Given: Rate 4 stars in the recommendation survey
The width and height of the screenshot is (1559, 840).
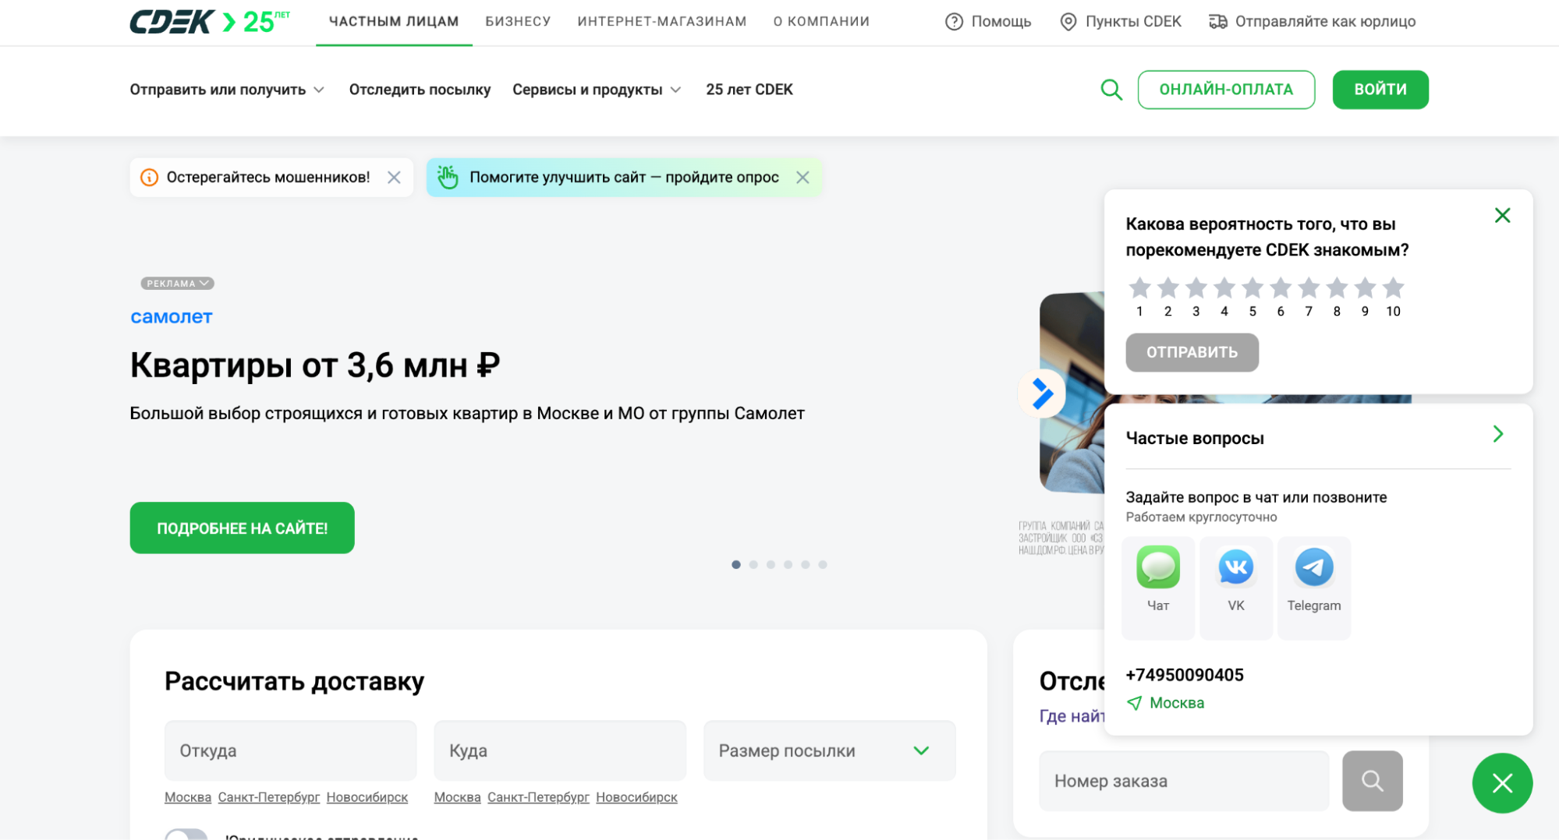Looking at the screenshot, I should [x=1224, y=288].
